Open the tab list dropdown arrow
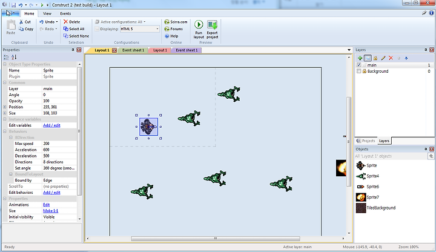The width and height of the screenshot is (436, 252). 349,50
